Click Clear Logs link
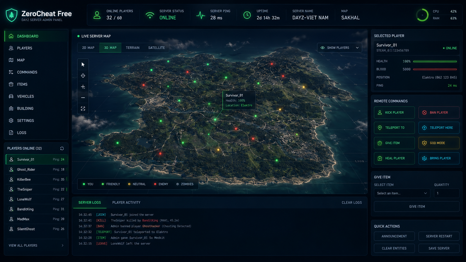 (352, 202)
